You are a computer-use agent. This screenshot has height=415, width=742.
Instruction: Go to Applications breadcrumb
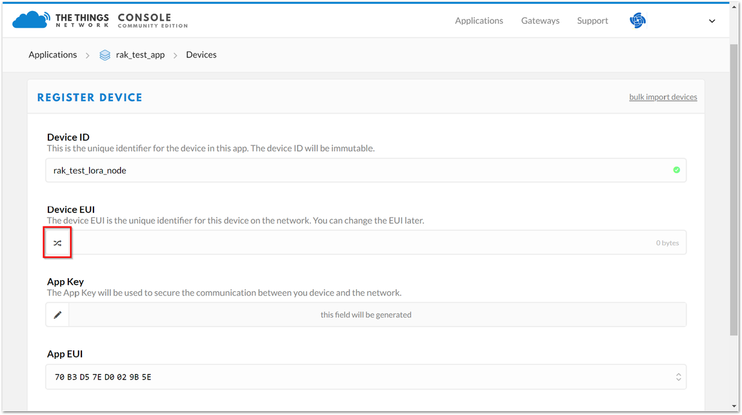point(52,55)
